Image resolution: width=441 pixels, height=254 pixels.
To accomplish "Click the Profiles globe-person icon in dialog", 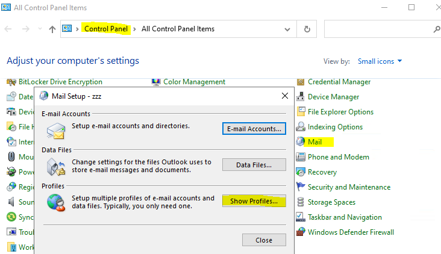I will 56,203.
